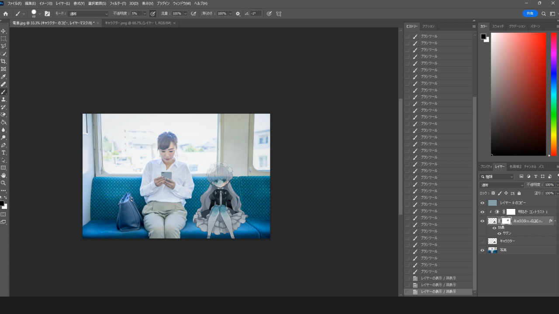Image resolution: width=559 pixels, height=314 pixels.
Task: Filter layers by type (T) icon
Action: tap(535, 177)
